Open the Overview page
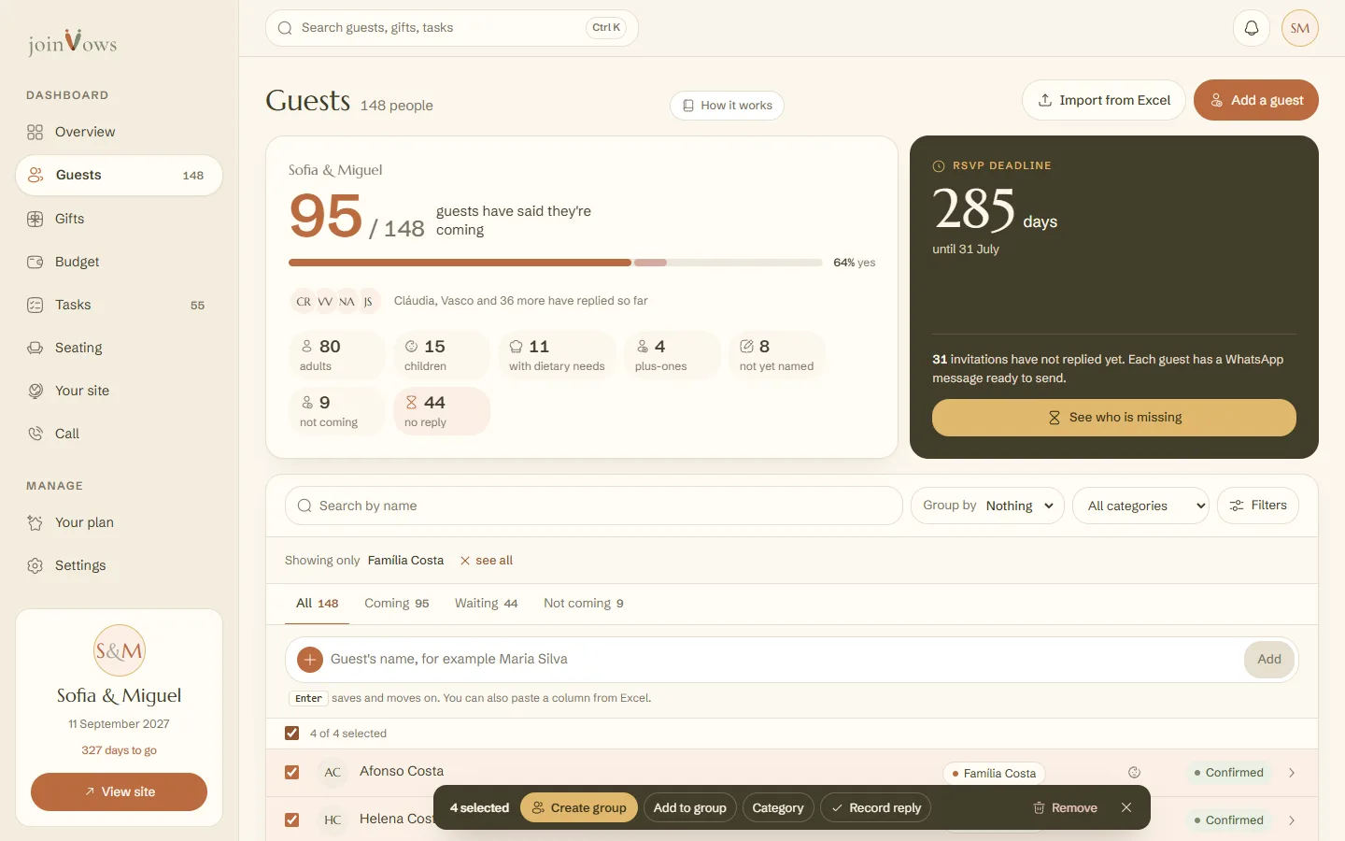Viewport: 1345px width, 841px height. pos(120,132)
